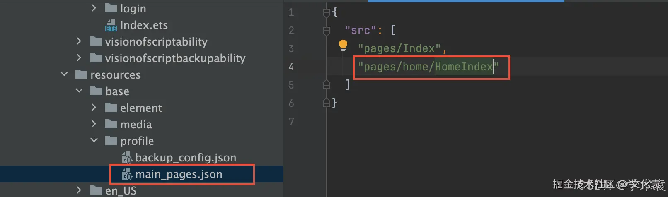
Task: Click the en_US folder icon
Action: [96, 190]
